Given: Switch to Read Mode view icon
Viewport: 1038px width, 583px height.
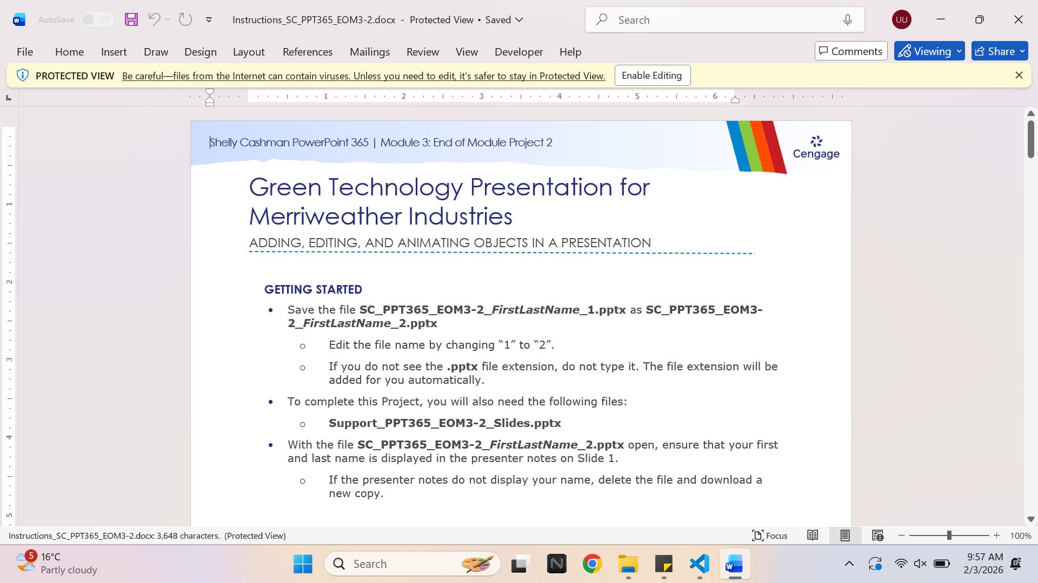Looking at the screenshot, I should click(813, 535).
